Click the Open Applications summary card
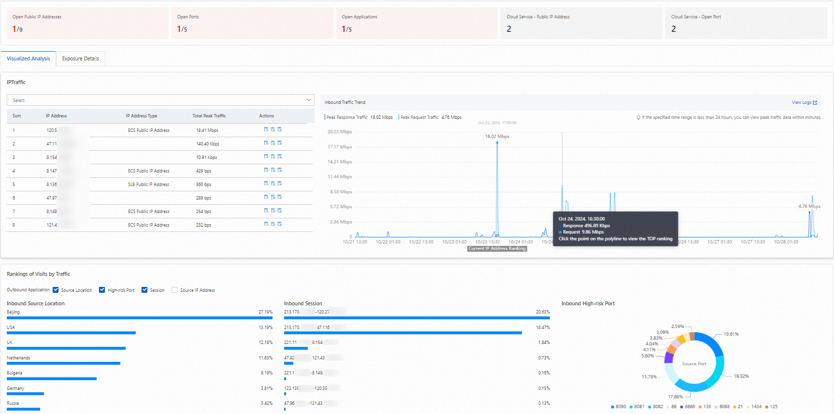The image size is (834, 414). click(417, 23)
